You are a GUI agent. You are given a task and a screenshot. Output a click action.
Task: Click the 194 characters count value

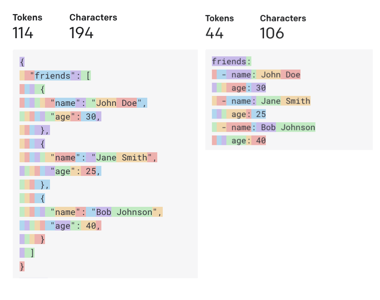[81, 33]
